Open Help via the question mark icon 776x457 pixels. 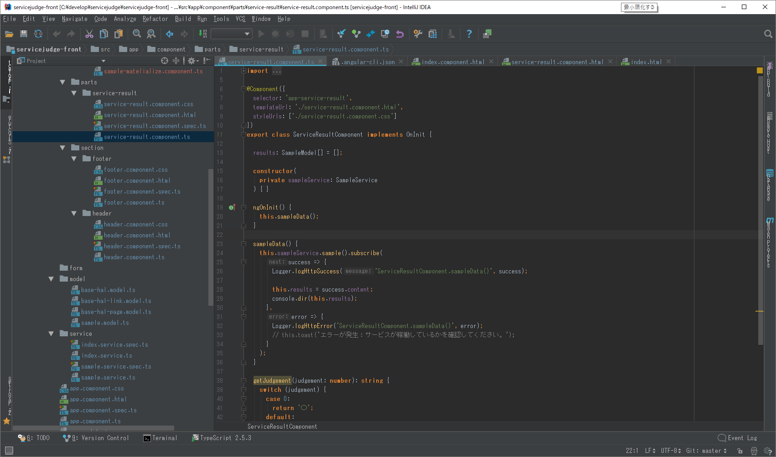point(469,34)
